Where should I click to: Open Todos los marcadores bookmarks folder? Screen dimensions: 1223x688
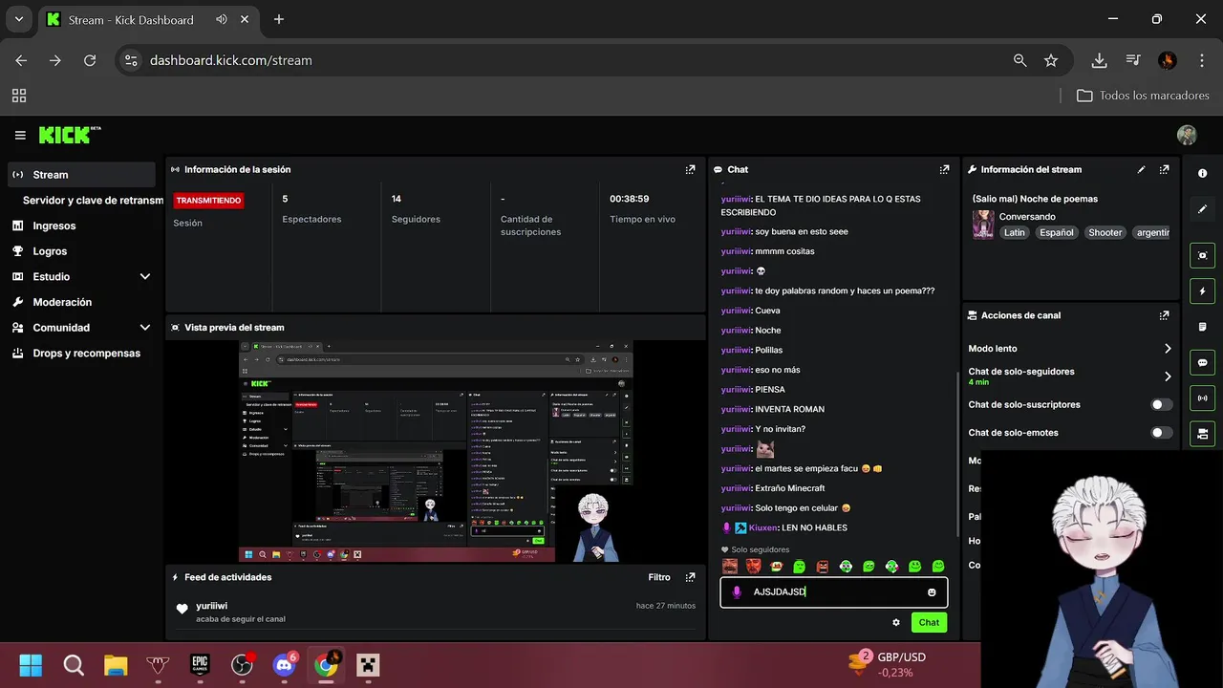pyautogui.click(x=1143, y=96)
